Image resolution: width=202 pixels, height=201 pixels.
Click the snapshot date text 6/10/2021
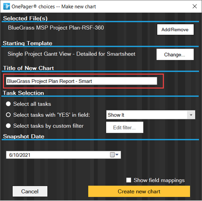20,155
